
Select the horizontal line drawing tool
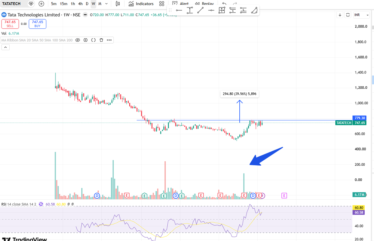tap(179, 10)
